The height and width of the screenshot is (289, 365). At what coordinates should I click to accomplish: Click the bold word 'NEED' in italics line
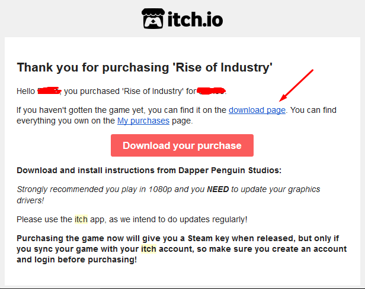pos(218,189)
